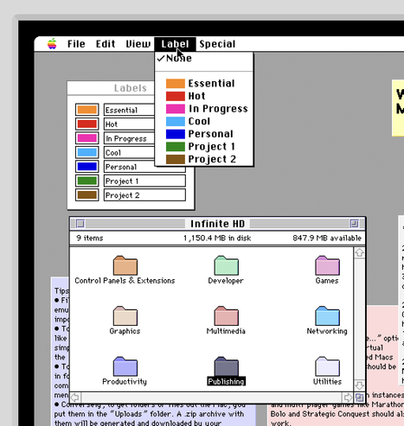Select the Graphics folder icon
404x426 pixels.
[125, 315]
